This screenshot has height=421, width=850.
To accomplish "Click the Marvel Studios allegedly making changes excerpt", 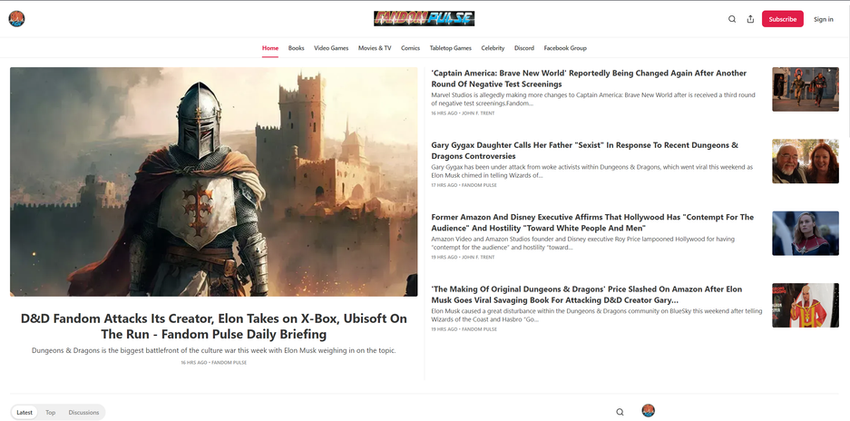I will [593, 99].
